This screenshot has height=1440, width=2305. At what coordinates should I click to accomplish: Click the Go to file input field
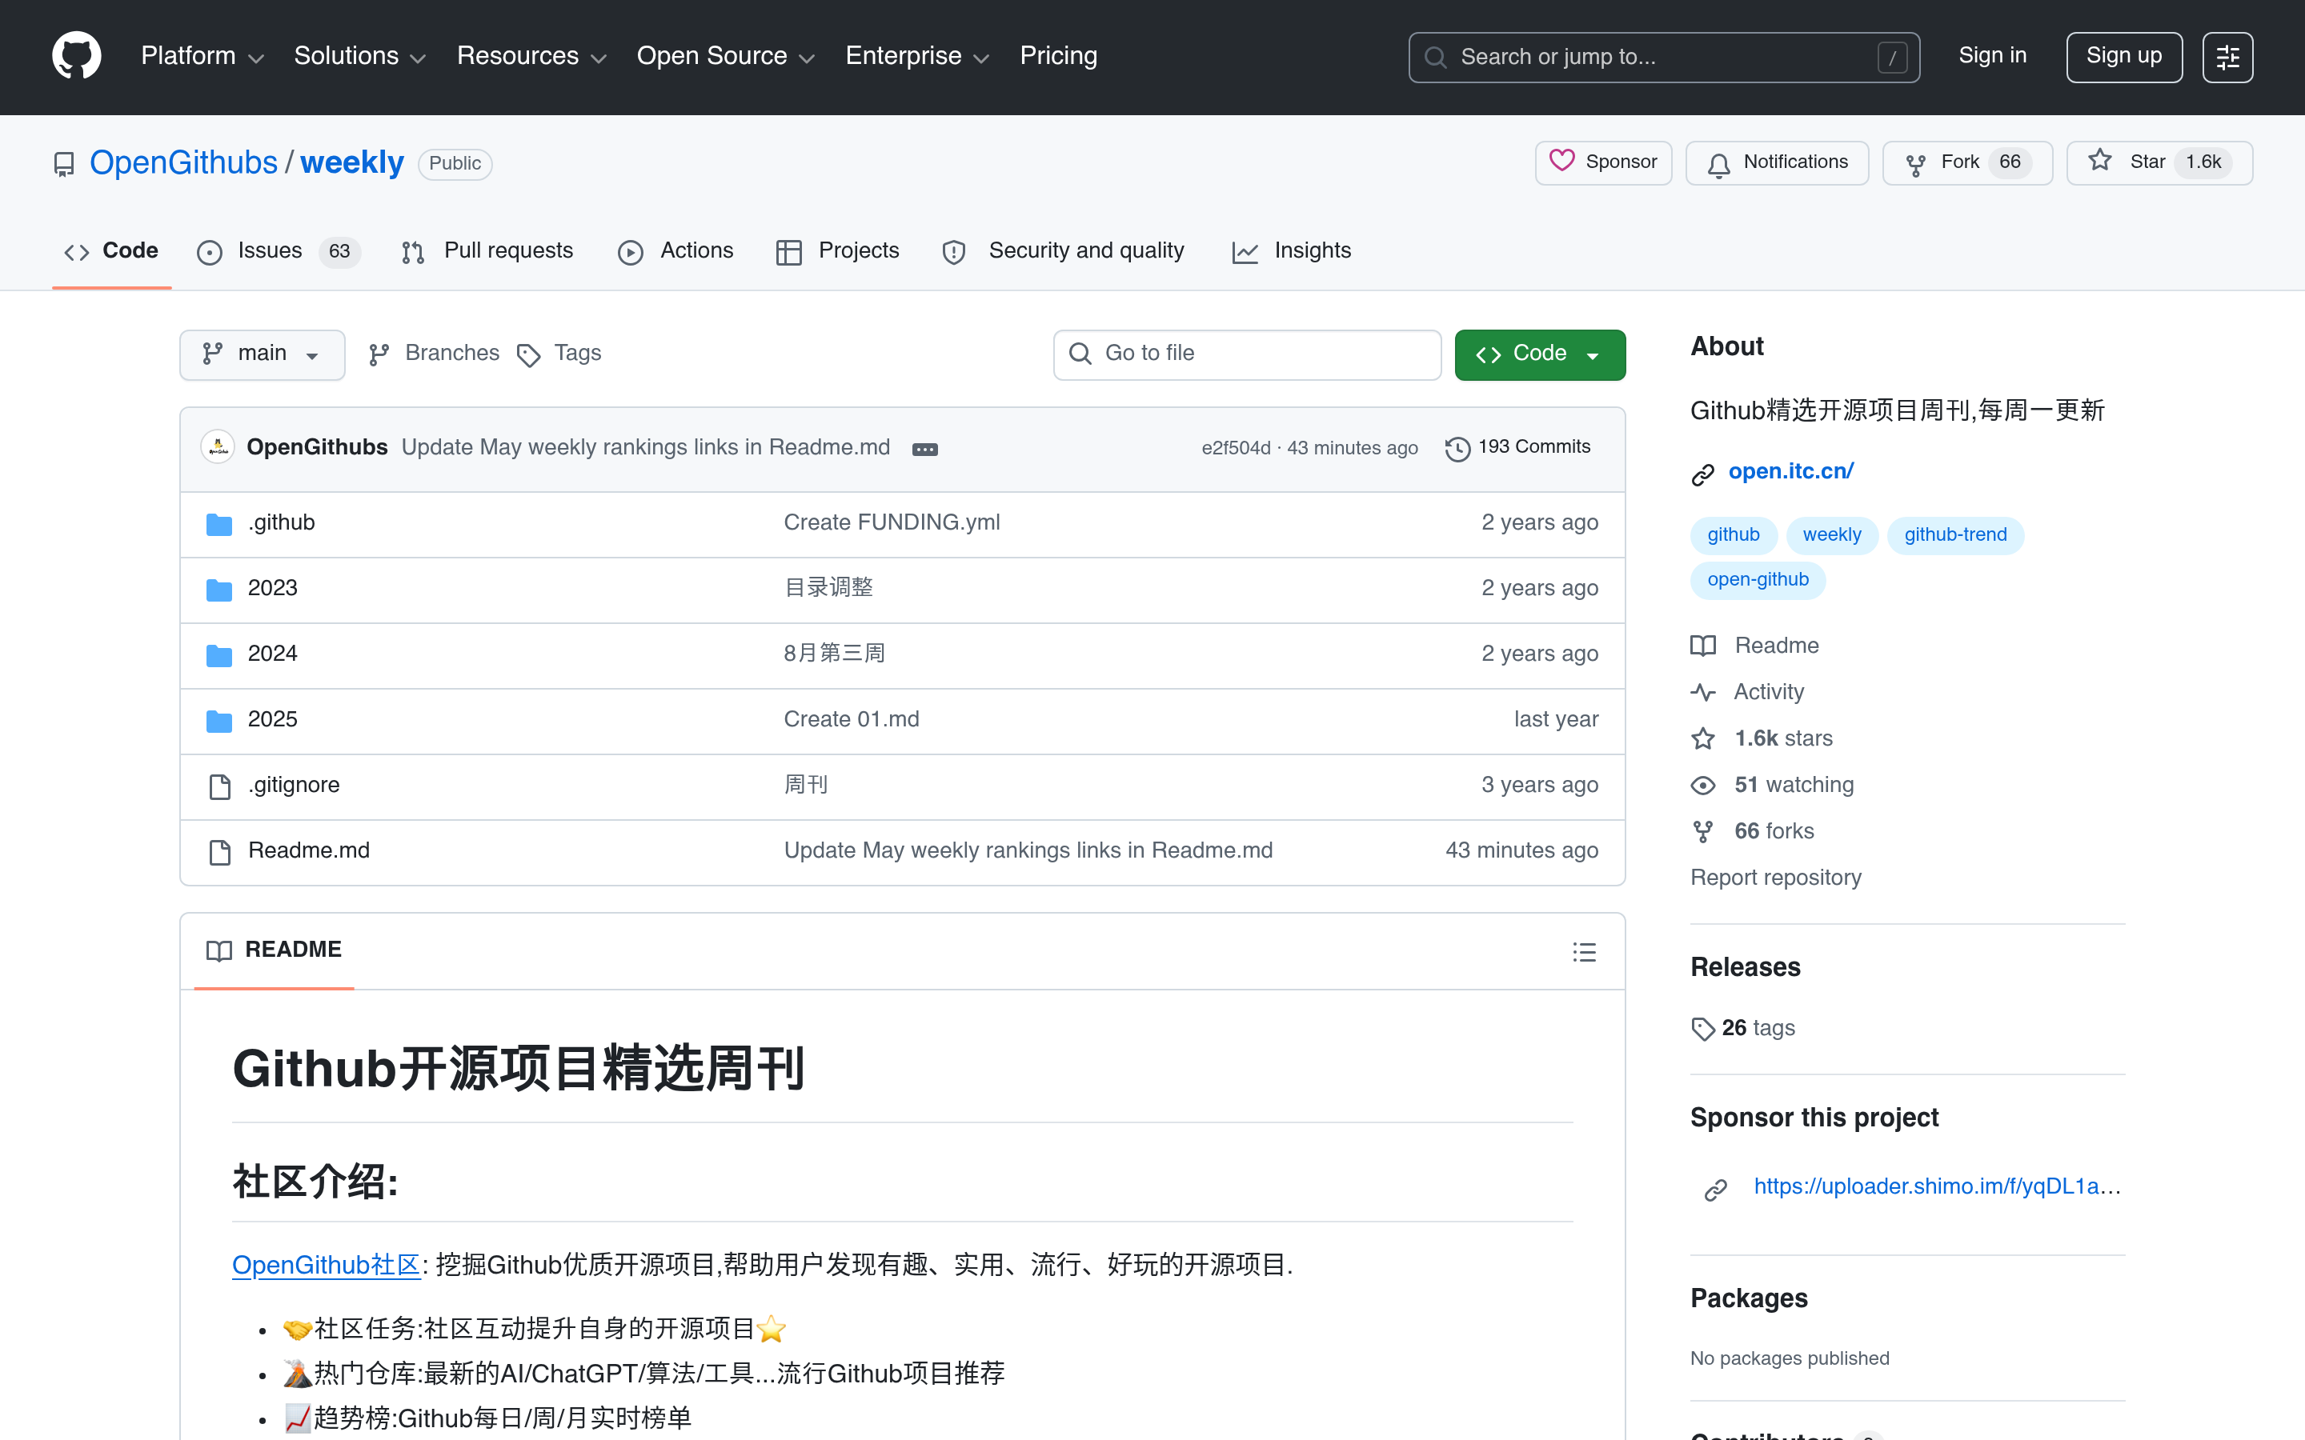pos(1247,354)
